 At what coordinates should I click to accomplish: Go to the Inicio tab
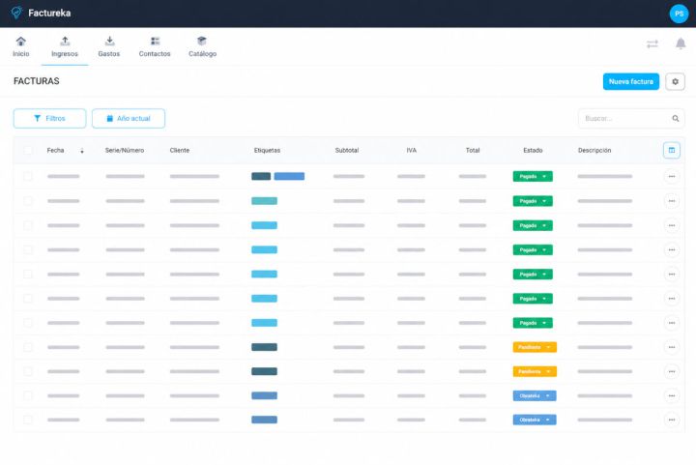21,46
